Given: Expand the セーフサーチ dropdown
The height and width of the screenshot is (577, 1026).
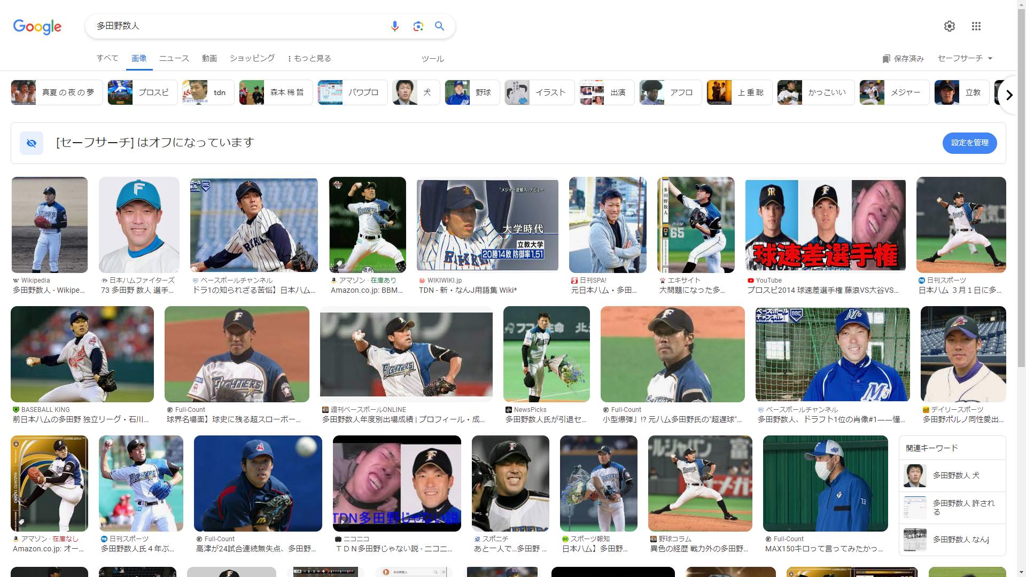Looking at the screenshot, I should pos(965,58).
